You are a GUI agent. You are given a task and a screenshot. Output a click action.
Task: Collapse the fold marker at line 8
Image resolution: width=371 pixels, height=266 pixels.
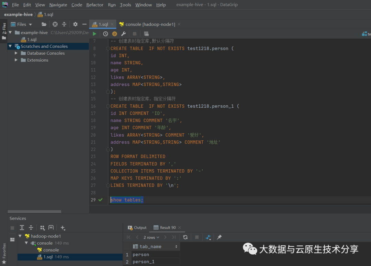pyautogui.click(x=108, y=49)
